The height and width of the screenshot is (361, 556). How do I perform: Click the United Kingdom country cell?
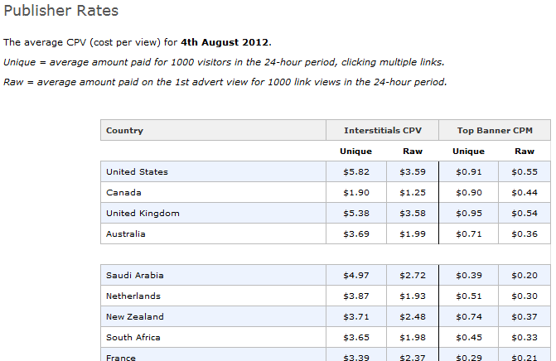tap(143, 214)
